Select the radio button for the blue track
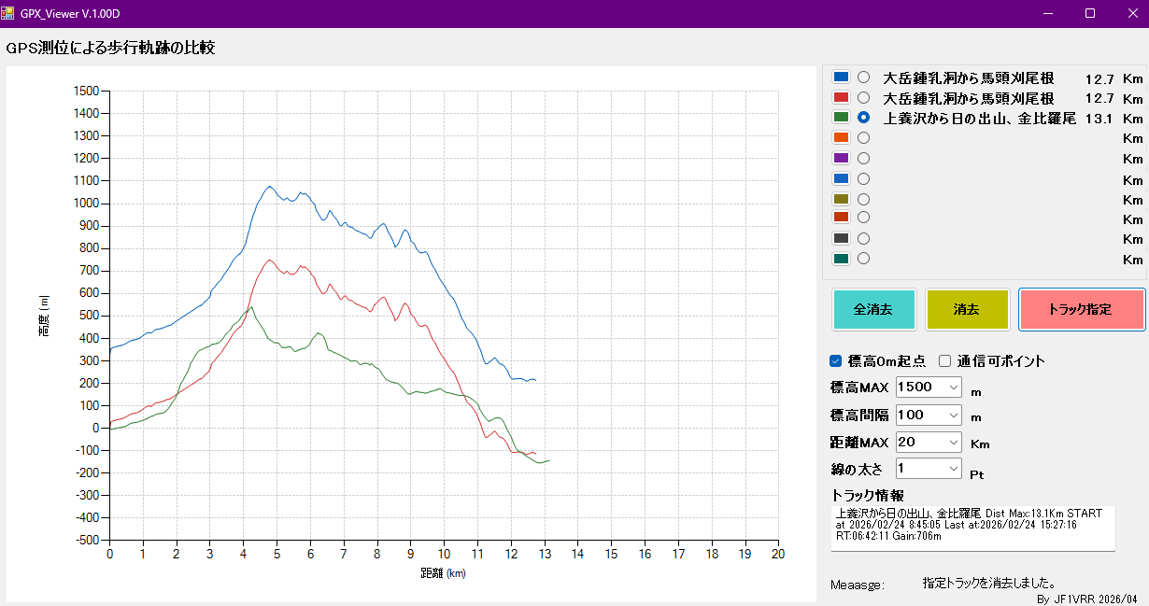The width and height of the screenshot is (1149, 606). [864, 78]
